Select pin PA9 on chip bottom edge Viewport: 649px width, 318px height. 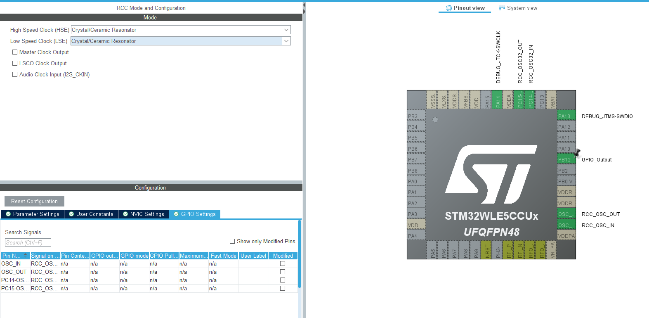[476, 250]
